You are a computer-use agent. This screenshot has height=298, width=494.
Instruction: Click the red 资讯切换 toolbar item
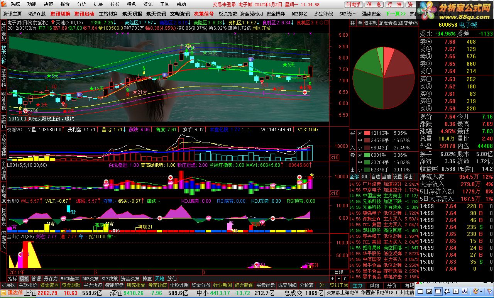[x=60, y=14]
